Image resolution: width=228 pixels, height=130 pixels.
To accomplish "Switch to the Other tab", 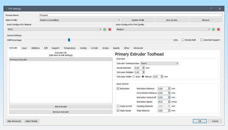I will [x=126, y=48].
